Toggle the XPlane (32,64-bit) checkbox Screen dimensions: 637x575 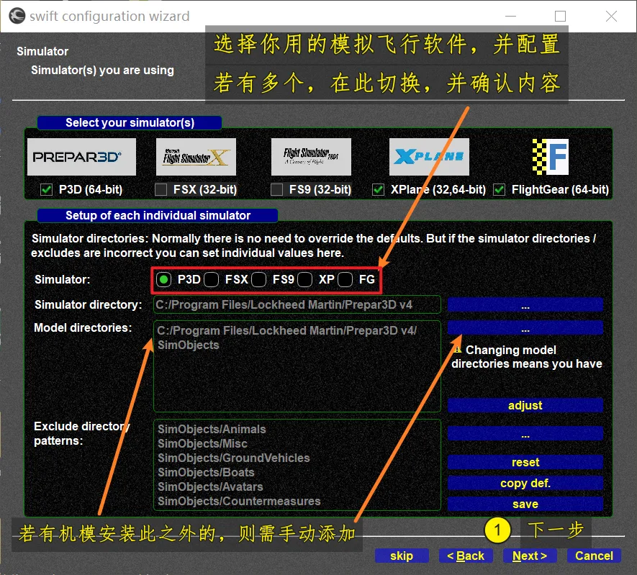pyautogui.click(x=378, y=190)
